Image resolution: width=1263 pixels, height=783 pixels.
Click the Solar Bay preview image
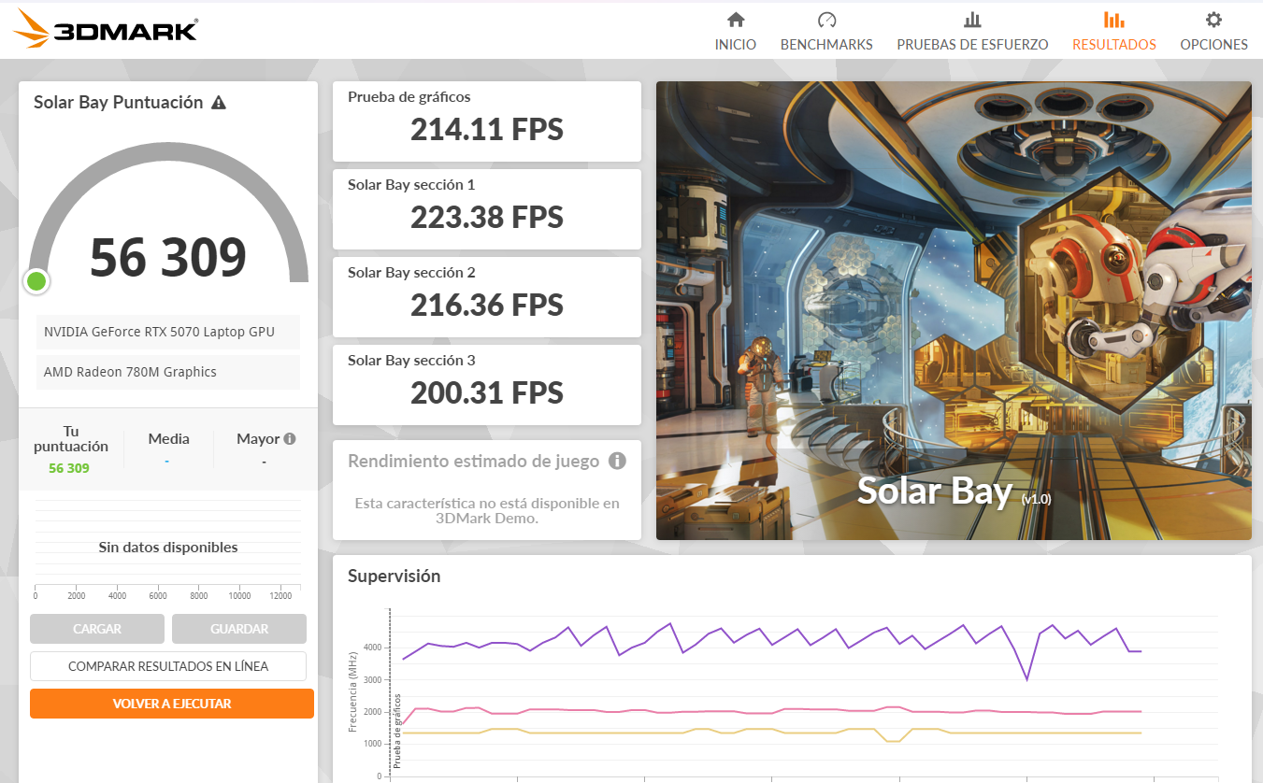tap(954, 310)
